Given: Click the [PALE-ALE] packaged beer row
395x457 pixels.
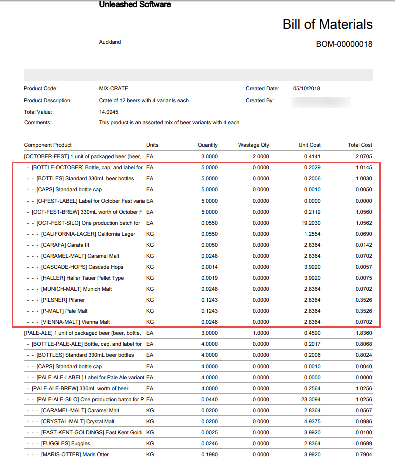Looking at the screenshot, I should pyautogui.click(x=198, y=333).
